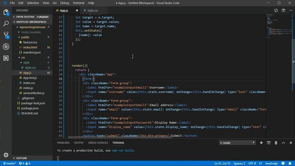
Task: Open the Explorer view in activity bar
Action: tap(6, 12)
